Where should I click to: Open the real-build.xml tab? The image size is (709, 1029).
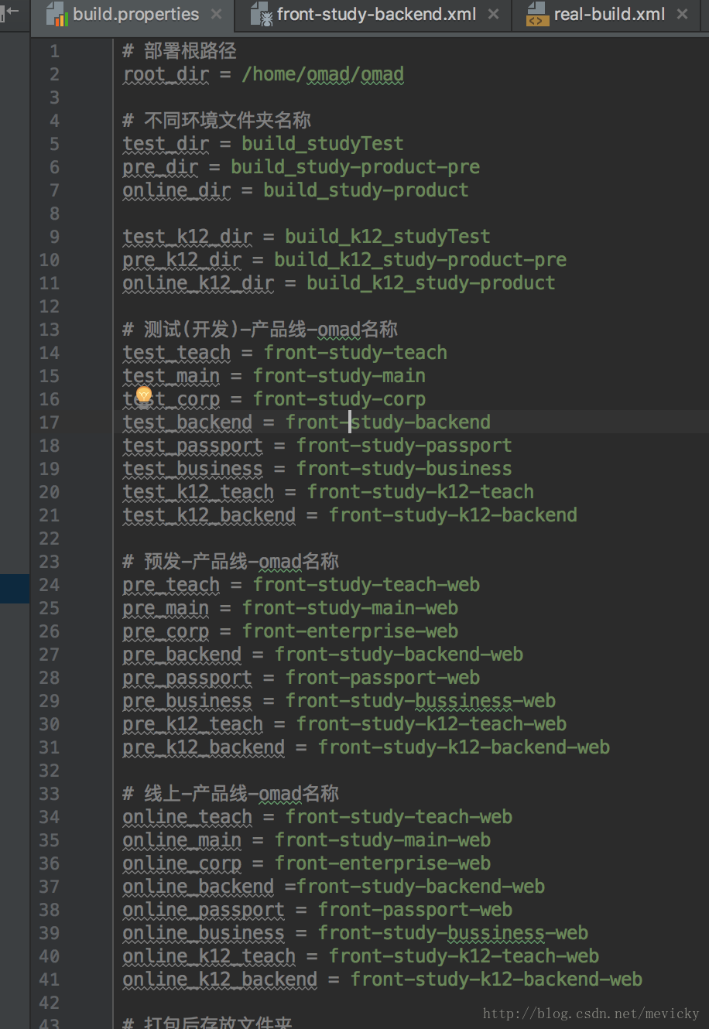pyautogui.click(x=609, y=14)
